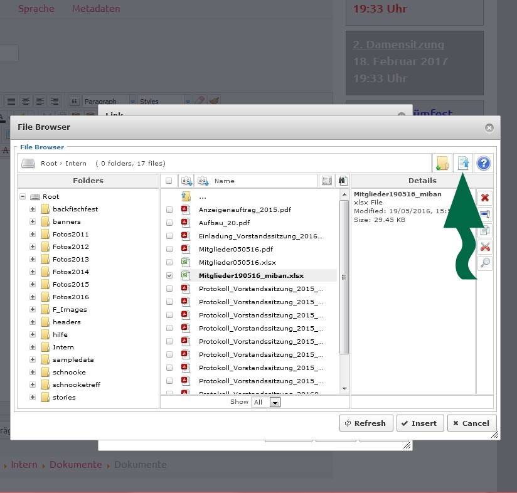
Task: Open the blue help question mark
Action: (483, 164)
